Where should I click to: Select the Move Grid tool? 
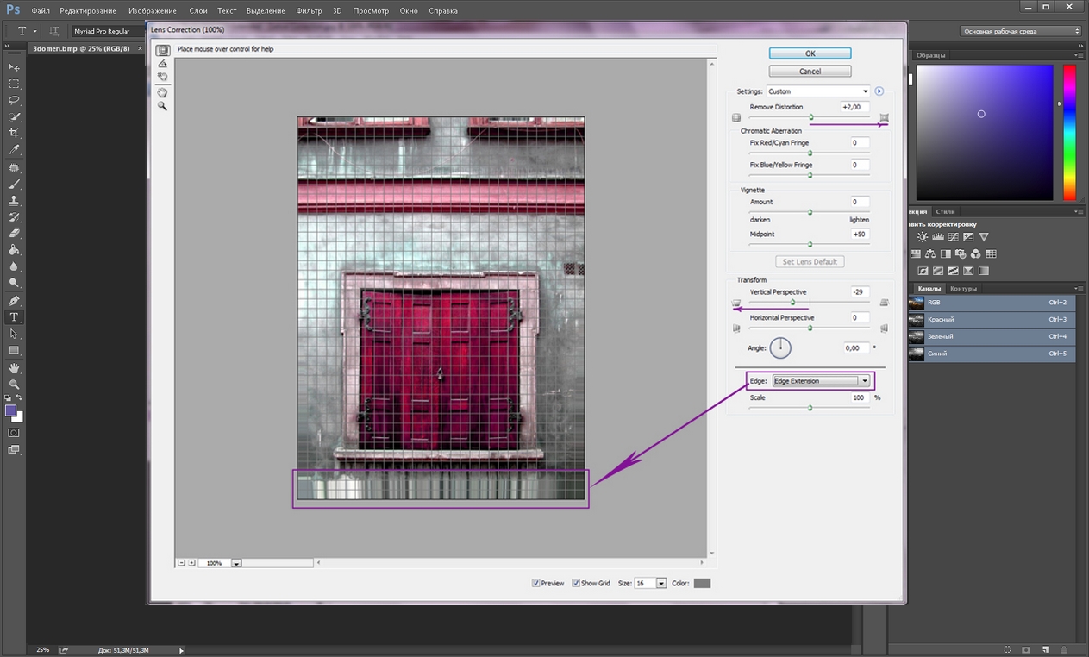tap(162, 78)
